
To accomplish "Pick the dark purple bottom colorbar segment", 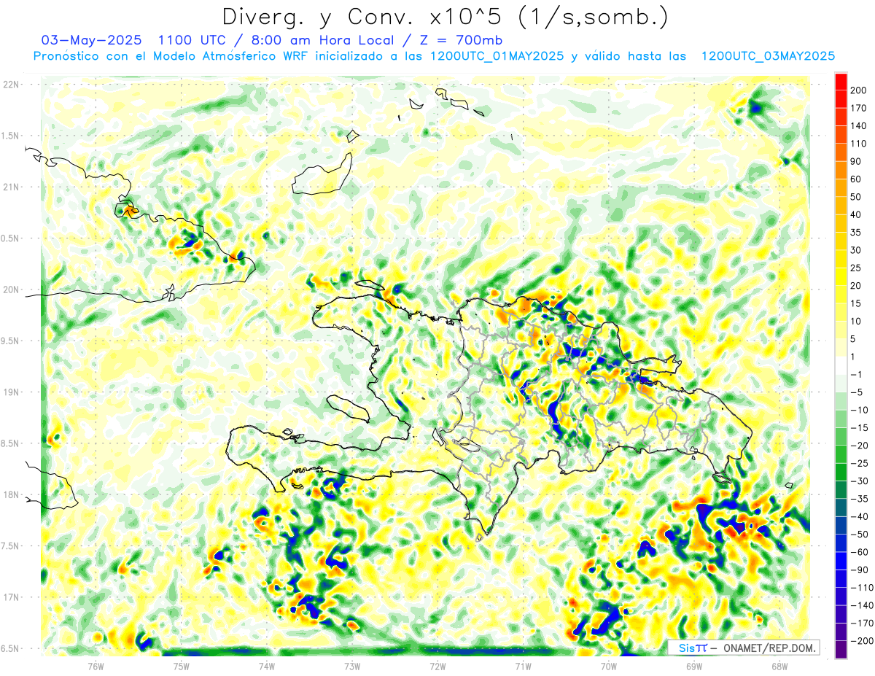I will [x=841, y=650].
